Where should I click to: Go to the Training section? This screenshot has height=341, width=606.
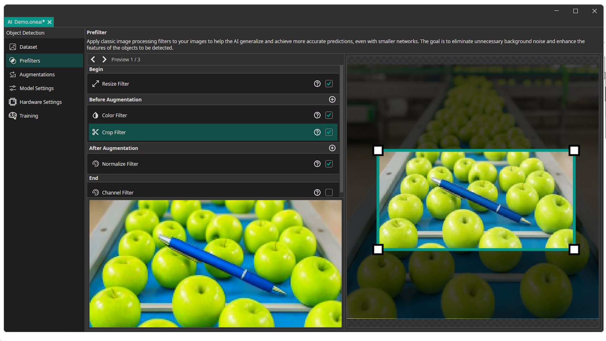point(29,116)
